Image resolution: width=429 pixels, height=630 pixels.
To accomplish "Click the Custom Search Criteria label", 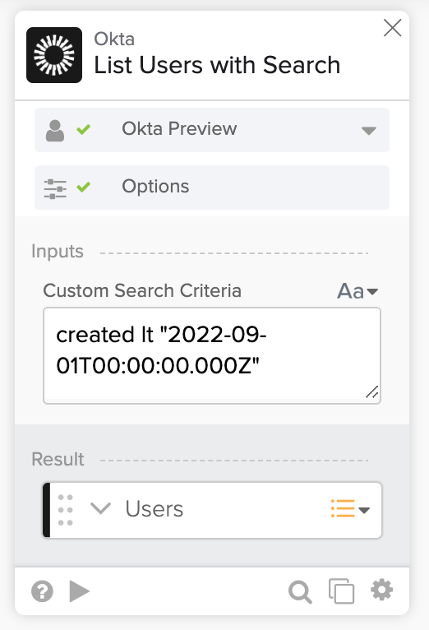I will [x=142, y=290].
